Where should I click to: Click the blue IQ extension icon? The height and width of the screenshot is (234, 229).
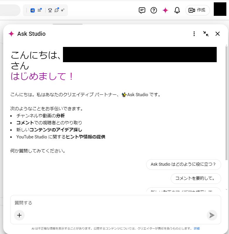point(33,10)
